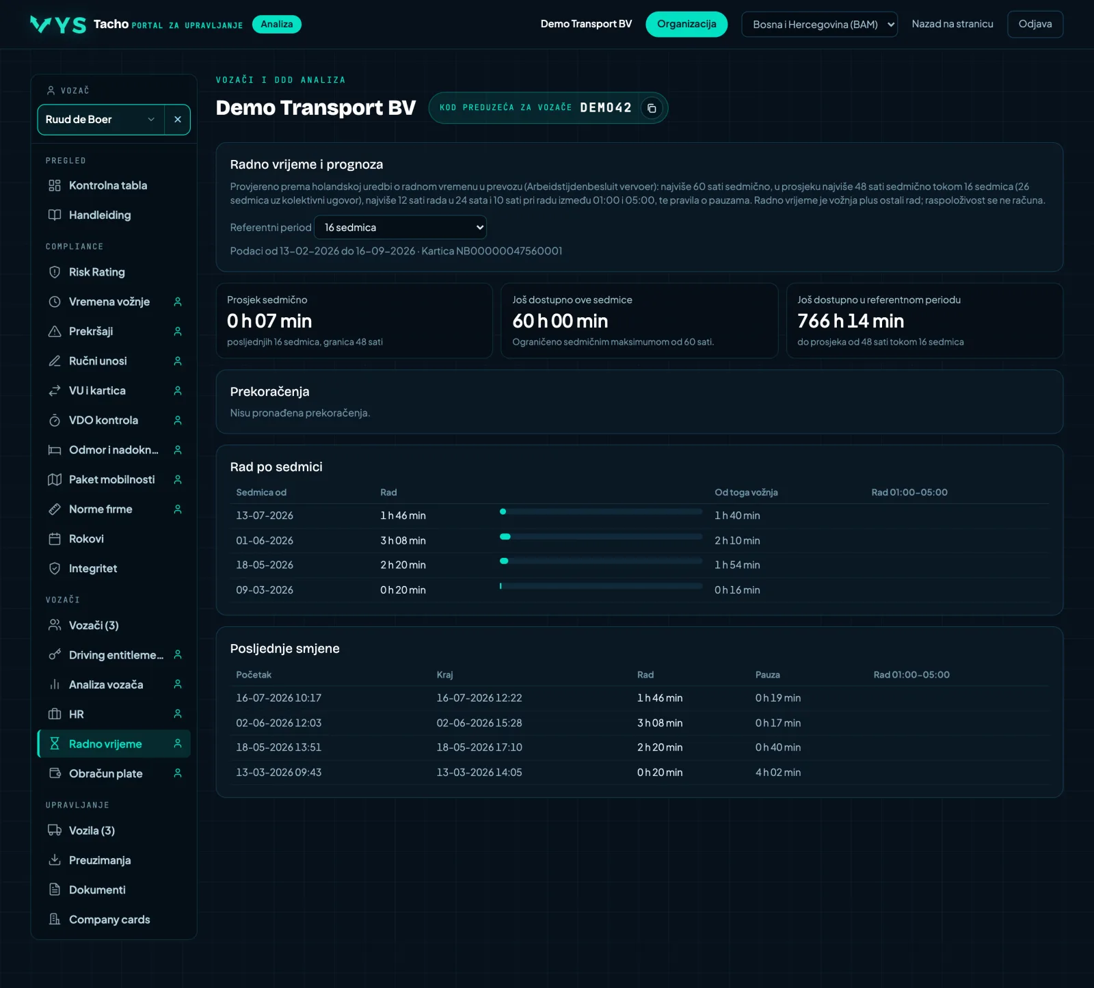Clear the selected driver Ruud de Boer
Image resolution: width=1094 pixels, height=988 pixels.
pos(178,120)
